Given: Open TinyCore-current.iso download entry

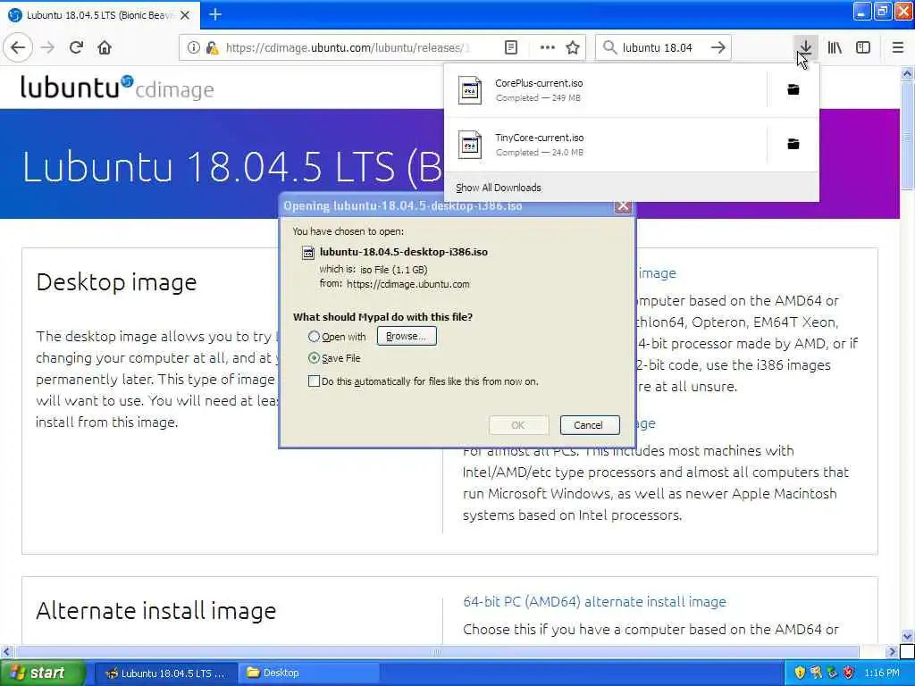Looking at the screenshot, I should click(x=606, y=144).
